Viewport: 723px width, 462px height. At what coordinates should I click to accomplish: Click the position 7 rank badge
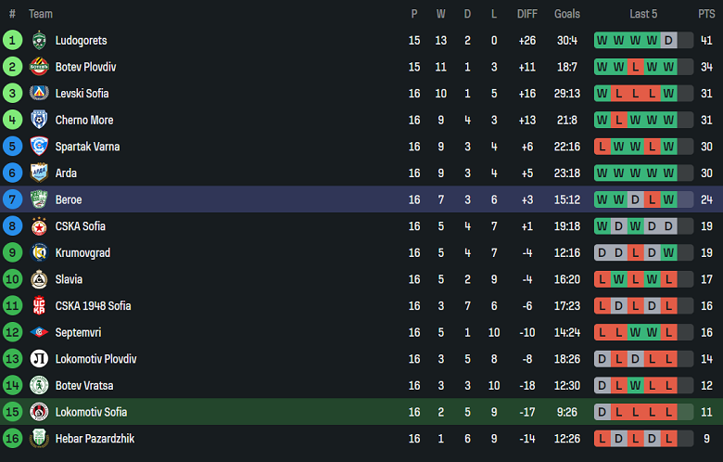[x=12, y=199]
